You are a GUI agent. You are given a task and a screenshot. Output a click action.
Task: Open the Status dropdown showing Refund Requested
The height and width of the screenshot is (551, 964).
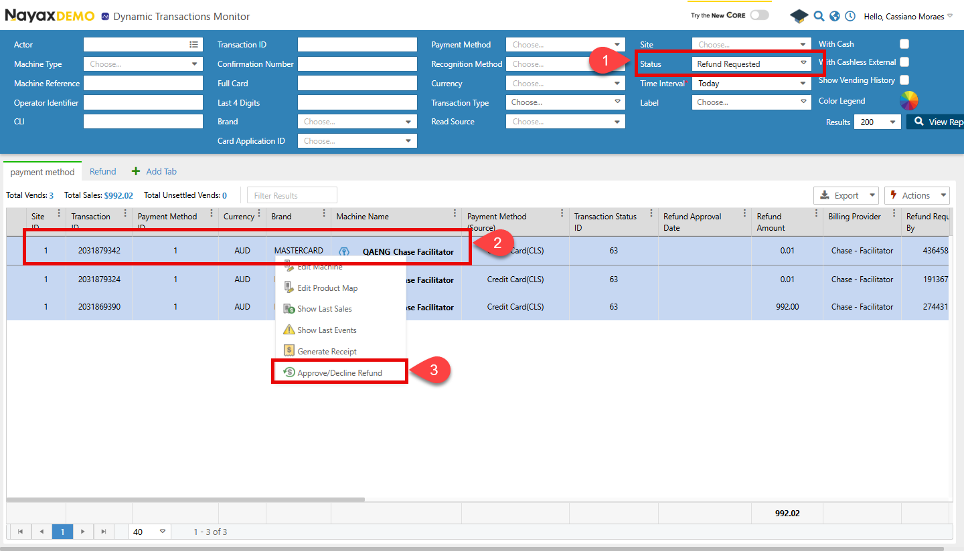pyautogui.click(x=752, y=64)
